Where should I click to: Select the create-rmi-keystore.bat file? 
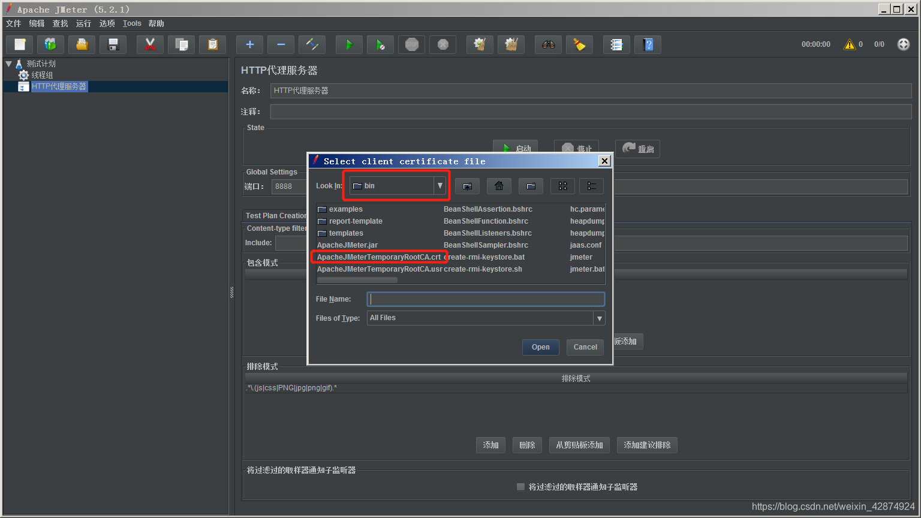pos(484,257)
